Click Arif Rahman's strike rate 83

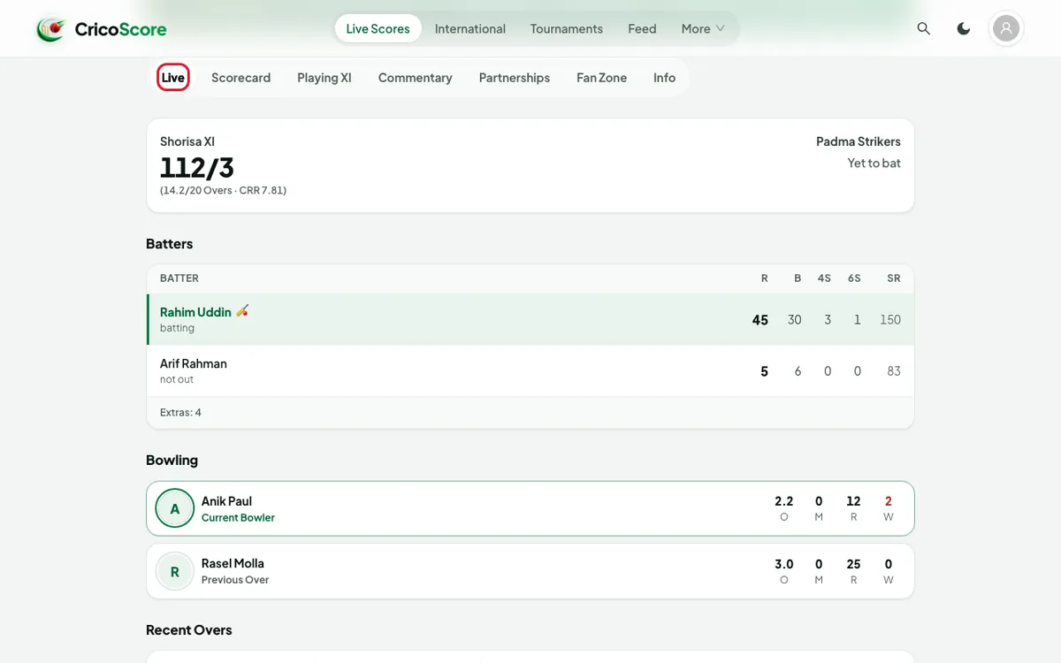click(894, 371)
